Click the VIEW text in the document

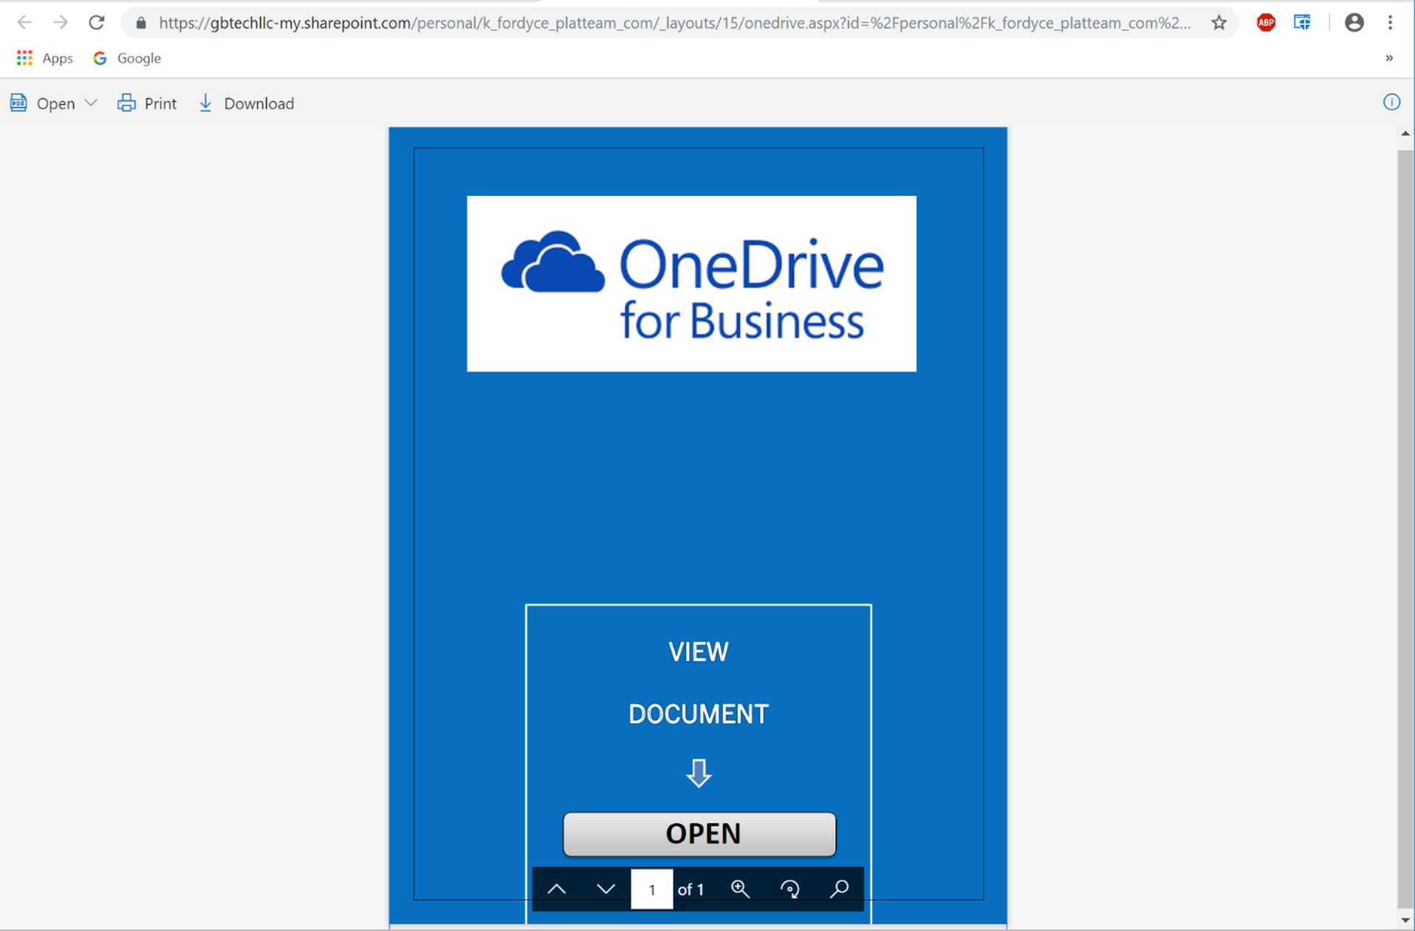coord(698,652)
